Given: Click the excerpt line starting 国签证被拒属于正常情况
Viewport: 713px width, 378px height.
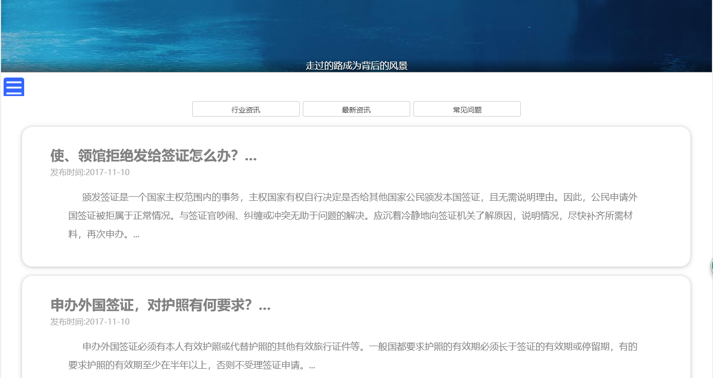Looking at the screenshot, I should (x=350, y=216).
